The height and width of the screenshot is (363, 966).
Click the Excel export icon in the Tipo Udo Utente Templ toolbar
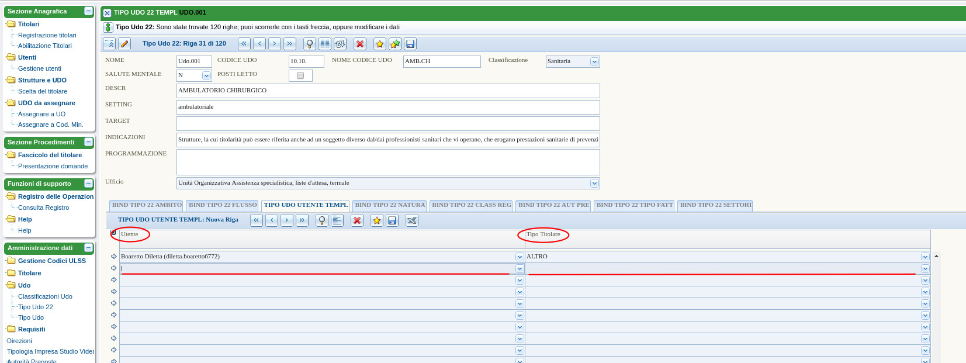(x=412, y=220)
